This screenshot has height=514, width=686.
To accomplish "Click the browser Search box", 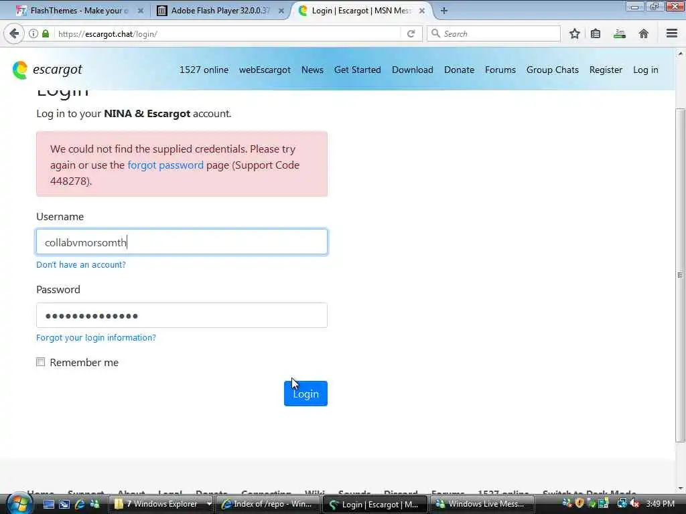I will 494,33.
